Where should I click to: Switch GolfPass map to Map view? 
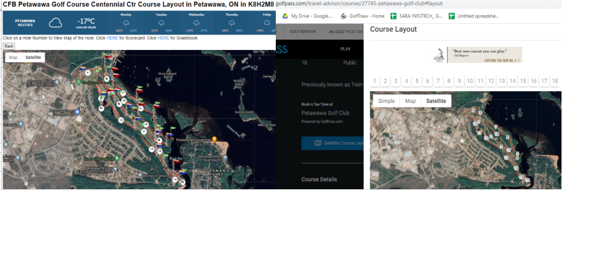pos(410,101)
